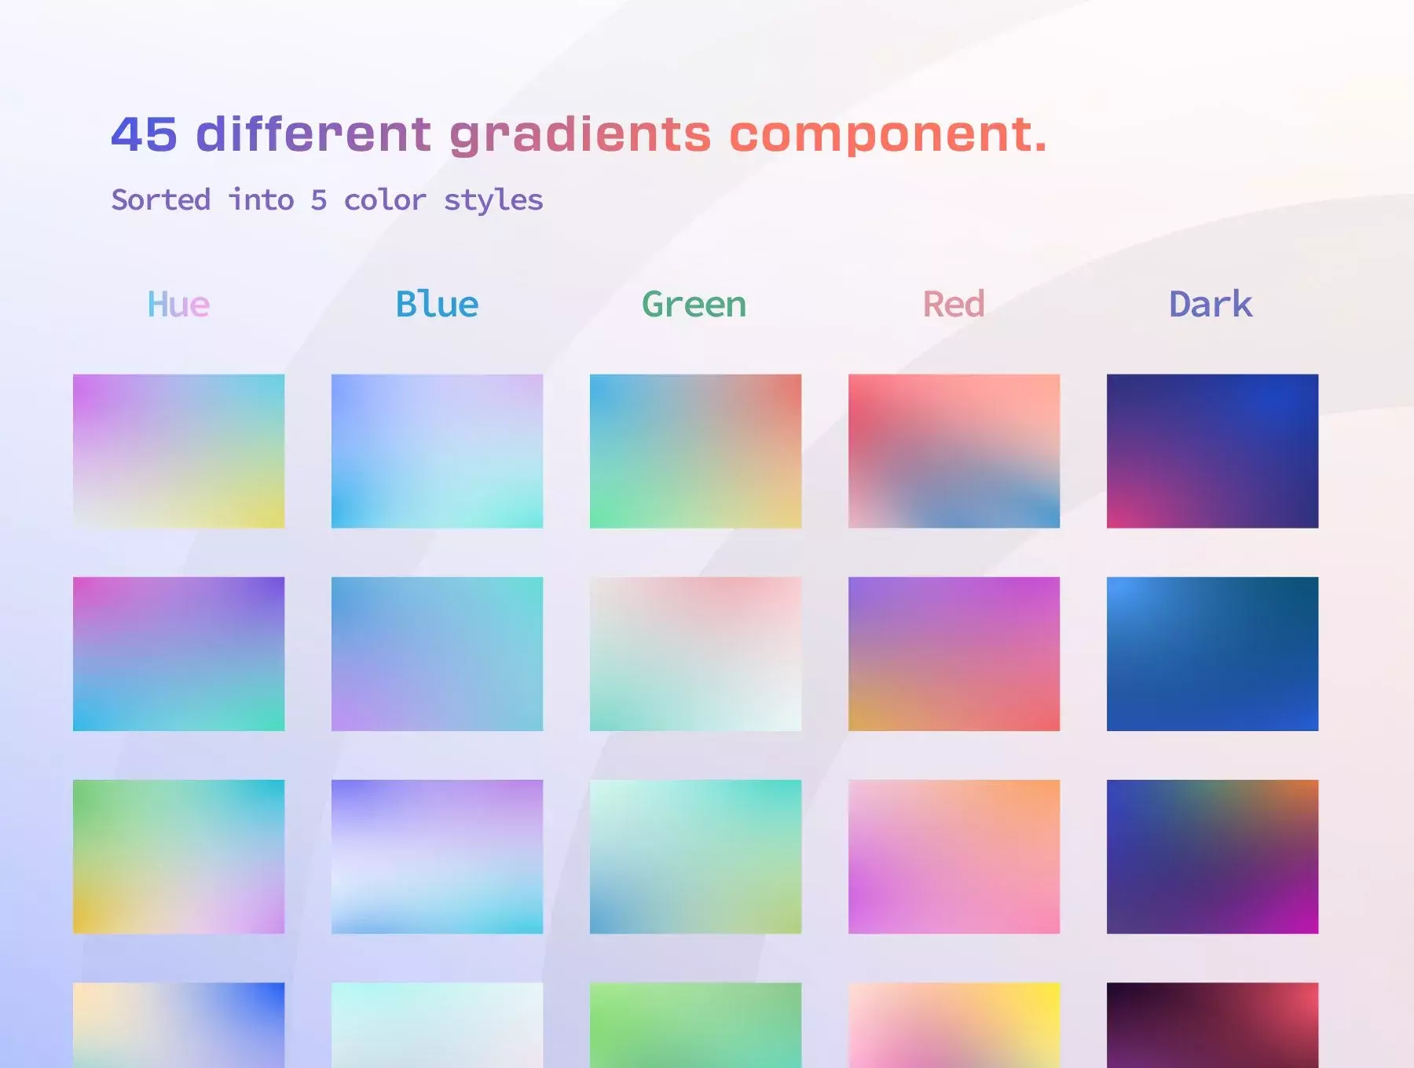Select second Green gradient, pink to mint
Screen dimensions: 1414x1068
(695, 654)
